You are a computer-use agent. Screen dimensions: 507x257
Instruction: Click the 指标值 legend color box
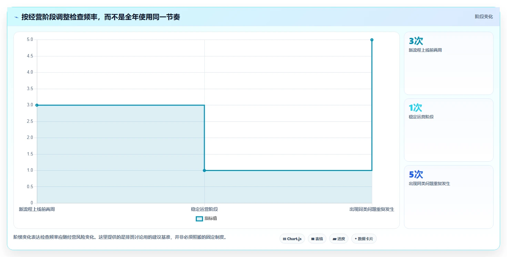coord(199,218)
